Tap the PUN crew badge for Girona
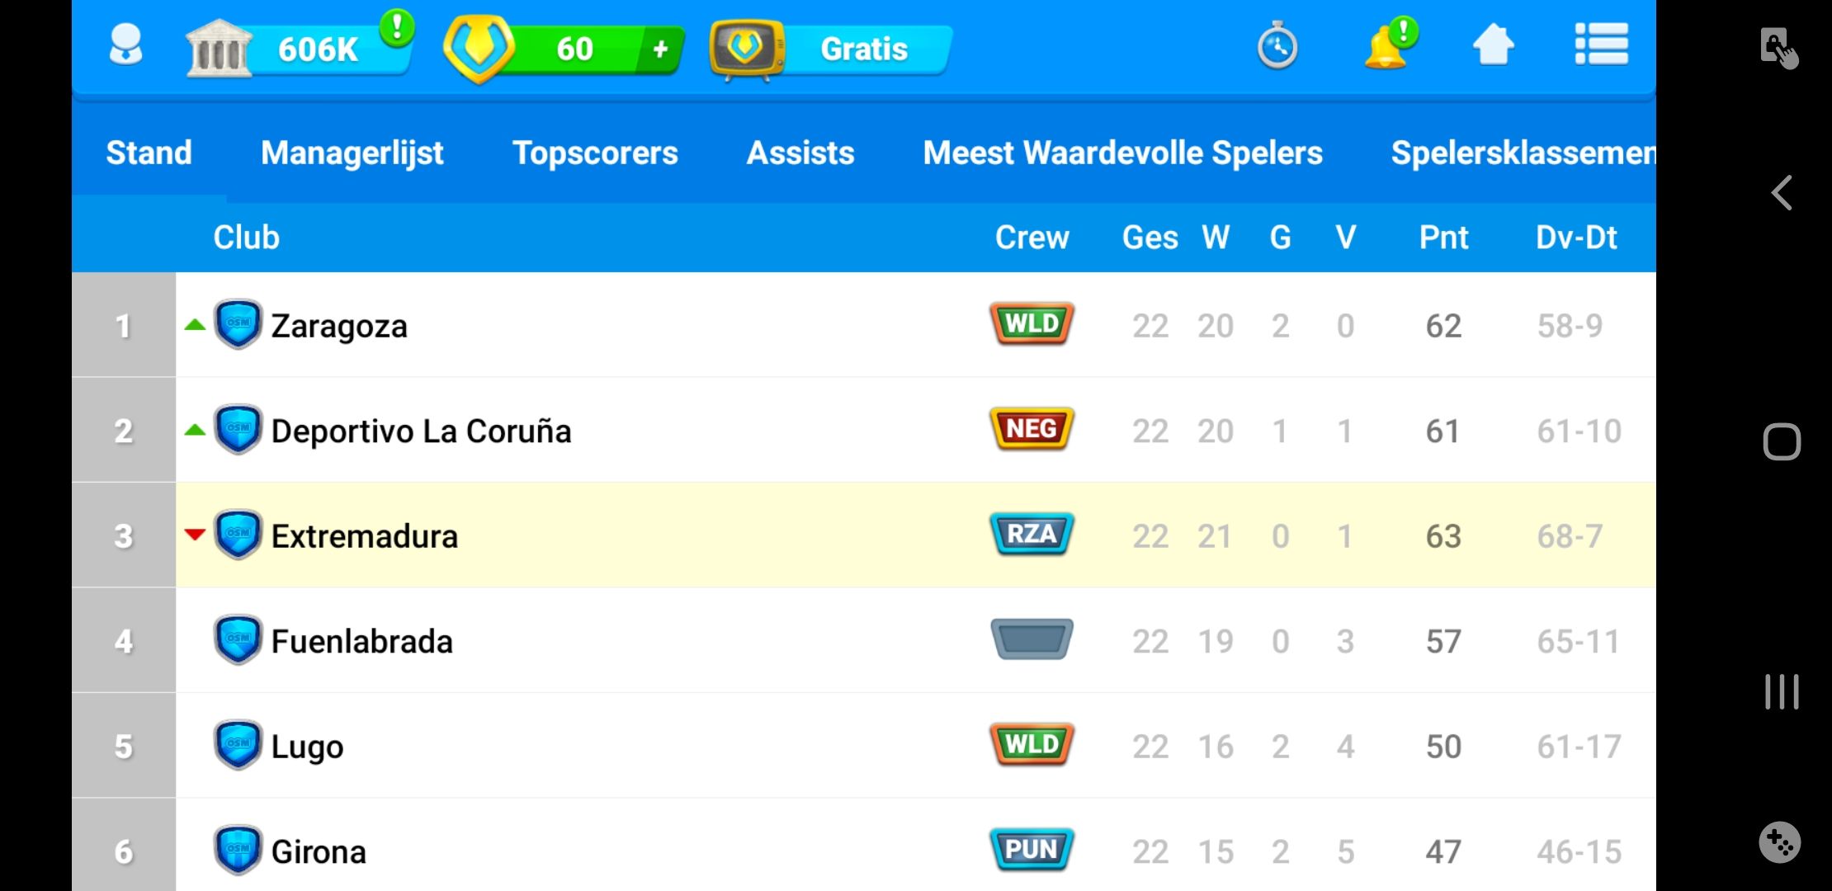Image resolution: width=1832 pixels, height=891 pixels. click(1032, 850)
